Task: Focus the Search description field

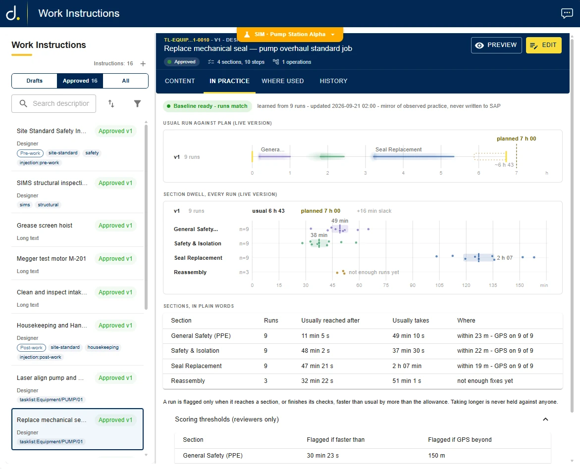Action: click(53, 104)
